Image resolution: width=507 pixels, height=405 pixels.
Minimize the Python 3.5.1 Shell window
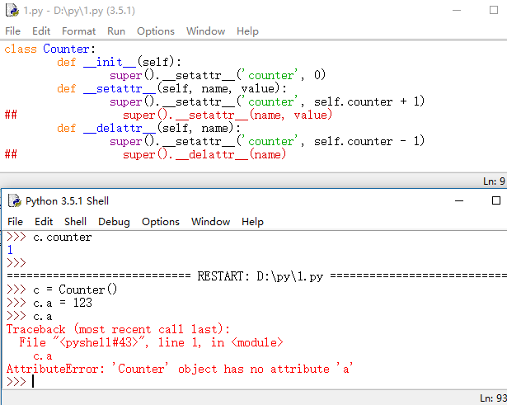(x=458, y=200)
